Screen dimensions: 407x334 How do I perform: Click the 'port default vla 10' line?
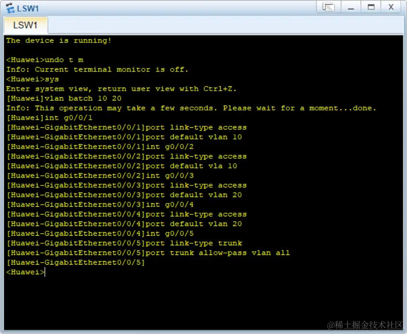pyautogui.click(x=122, y=166)
